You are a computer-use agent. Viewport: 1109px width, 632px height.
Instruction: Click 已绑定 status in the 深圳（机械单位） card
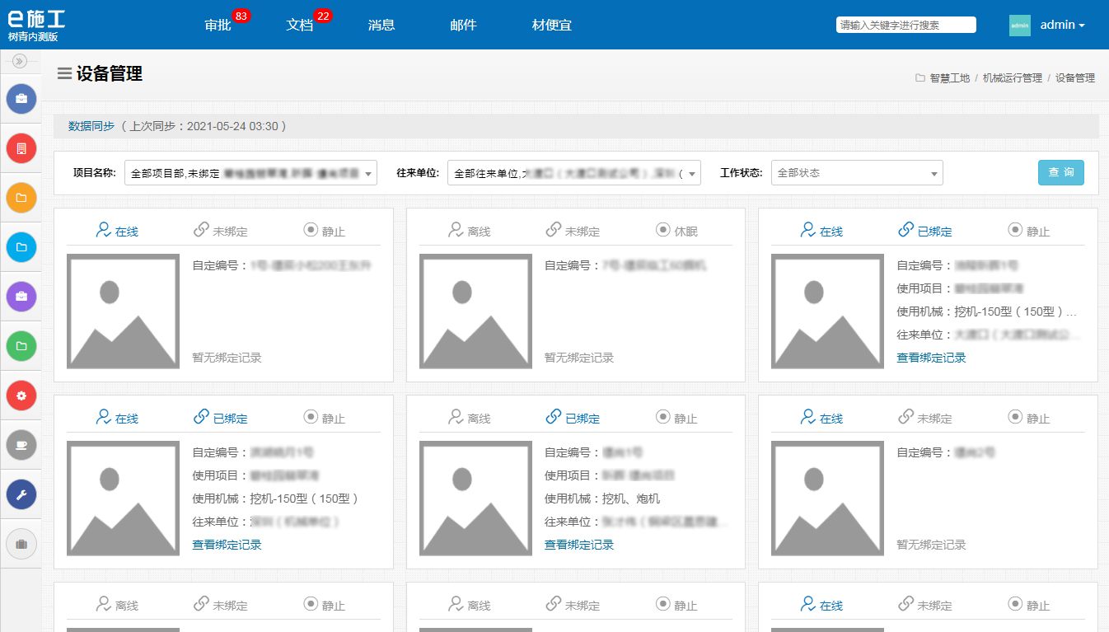(221, 418)
